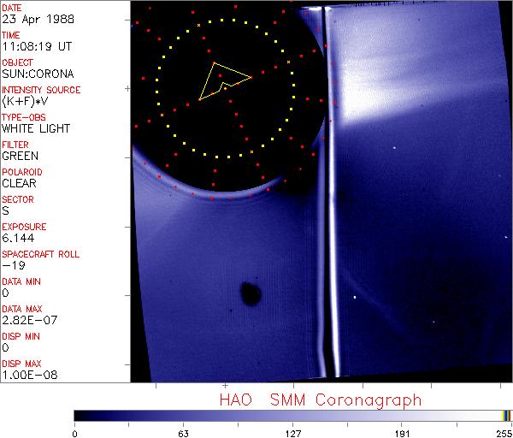Click the colorbar tick label 127
Image resolution: width=513 pixels, height=438 pixels.
pyautogui.click(x=292, y=432)
